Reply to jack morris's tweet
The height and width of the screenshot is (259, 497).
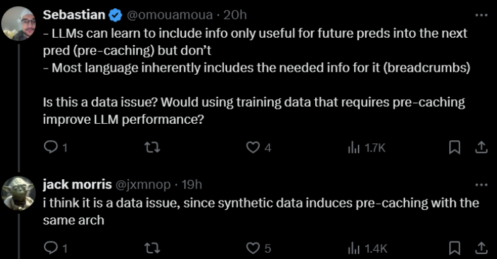click(x=50, y=248)
